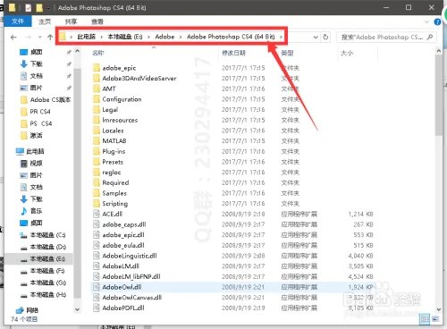This screenshot has height=329, width=447.
Task: Expand the ribbon with the chevron
Action: [x=426, y=21]
